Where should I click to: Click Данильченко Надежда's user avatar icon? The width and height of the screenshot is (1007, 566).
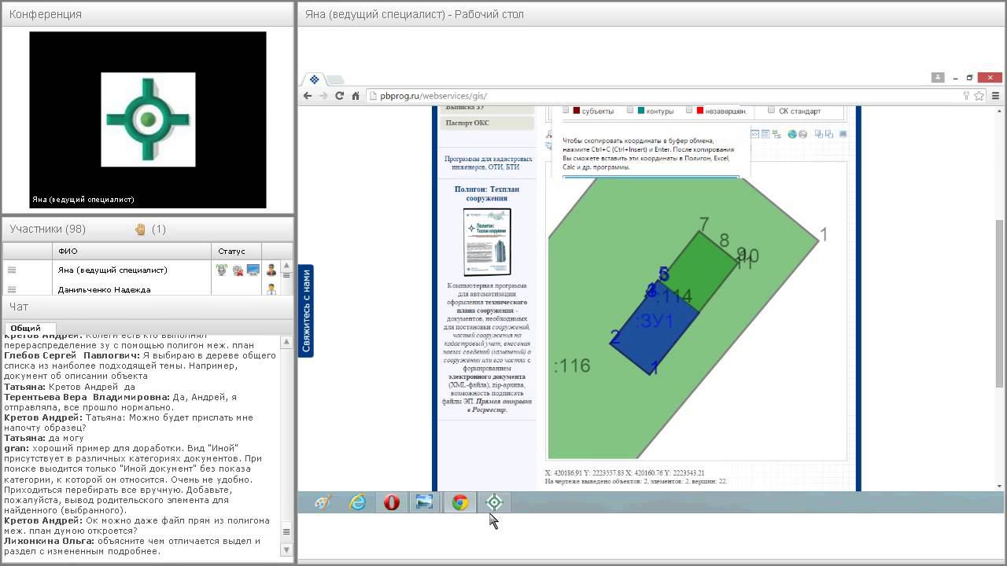tap(271, 289)
